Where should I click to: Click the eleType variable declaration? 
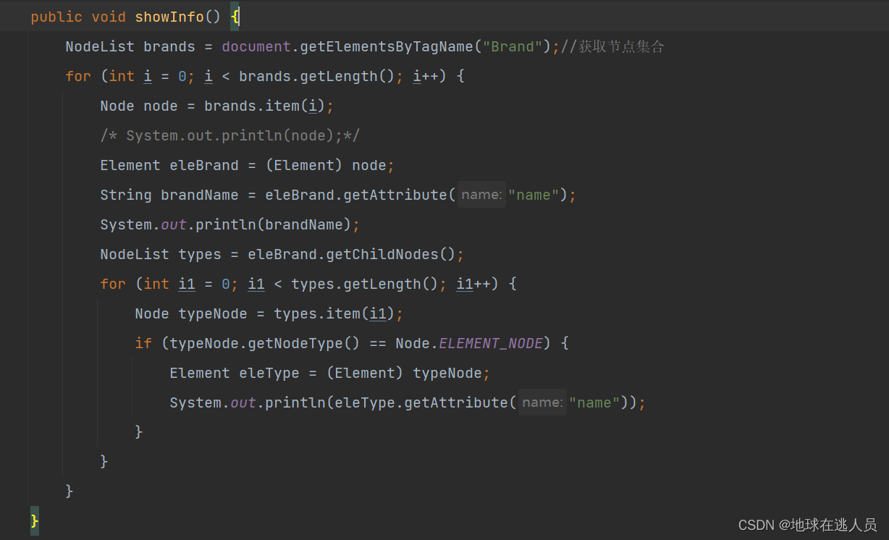point(269,372)
